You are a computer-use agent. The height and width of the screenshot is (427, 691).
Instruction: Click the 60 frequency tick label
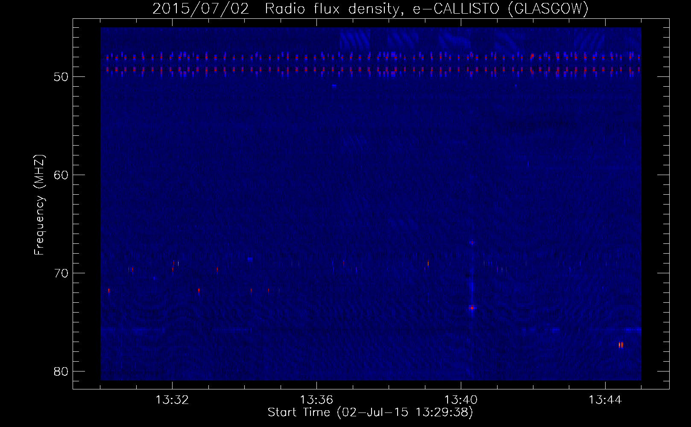tap(61, 175)
